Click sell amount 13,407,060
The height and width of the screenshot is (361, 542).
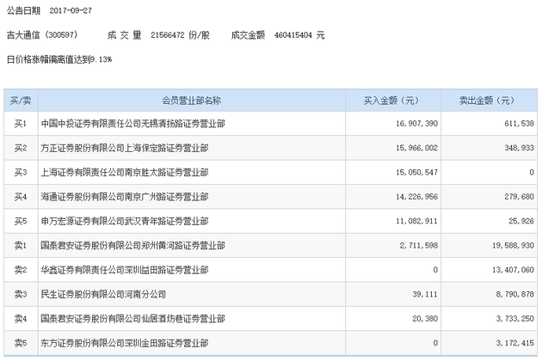513,270
